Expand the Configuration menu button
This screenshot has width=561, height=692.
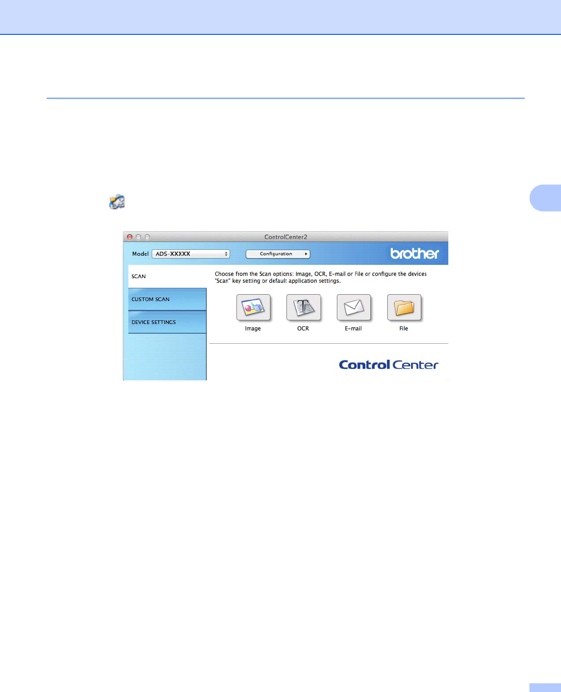(x=278, y=254)
